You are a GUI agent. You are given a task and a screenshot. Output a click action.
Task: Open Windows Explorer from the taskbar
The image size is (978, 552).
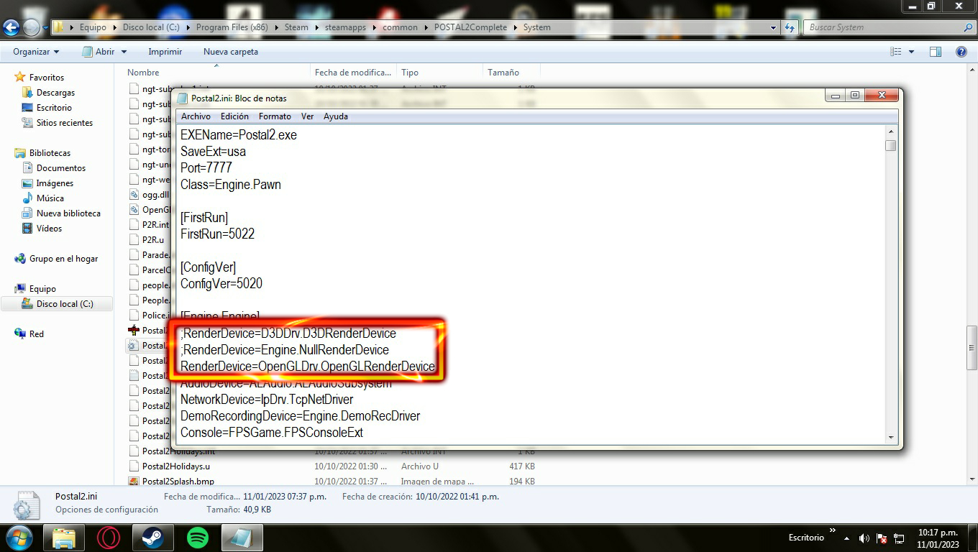pyautogui.click(x=64, y=538)
